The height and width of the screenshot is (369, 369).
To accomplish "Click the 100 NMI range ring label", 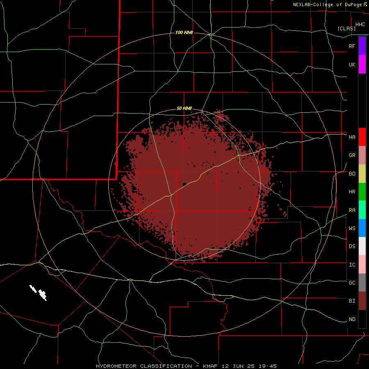I will pyautogui.click(x=184, y=32).
